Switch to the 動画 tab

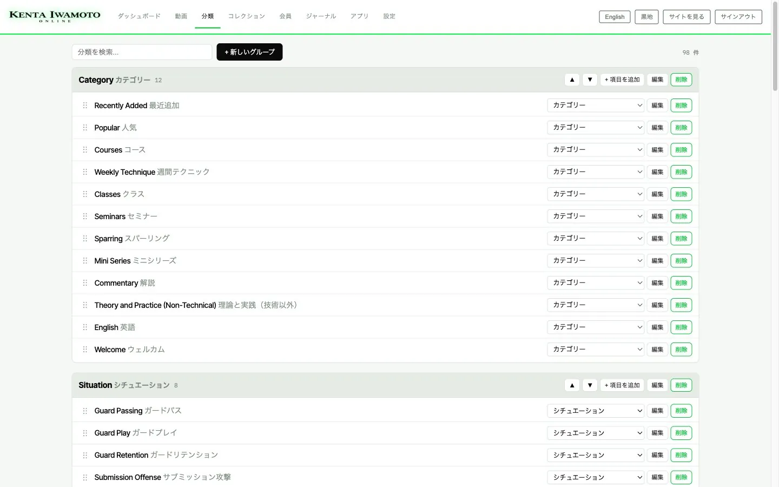pos(181,16)
